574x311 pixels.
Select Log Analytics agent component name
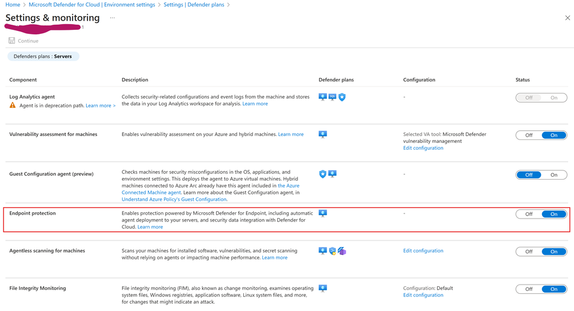coord(32,97)
